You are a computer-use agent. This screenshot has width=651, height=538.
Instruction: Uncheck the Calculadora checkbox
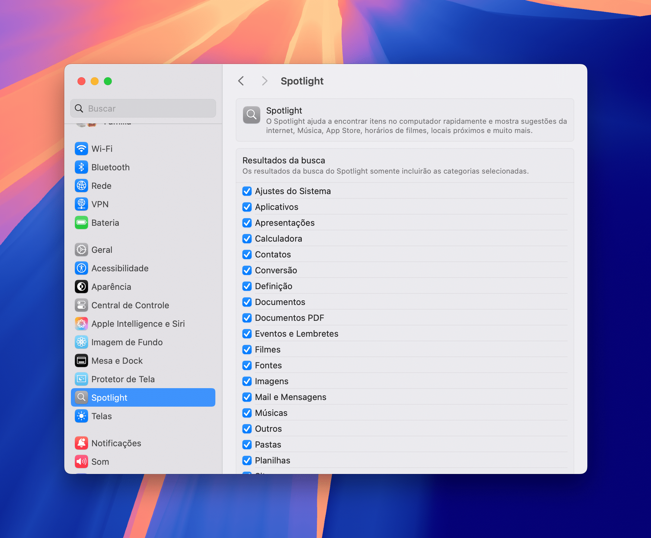coord(247,239)
